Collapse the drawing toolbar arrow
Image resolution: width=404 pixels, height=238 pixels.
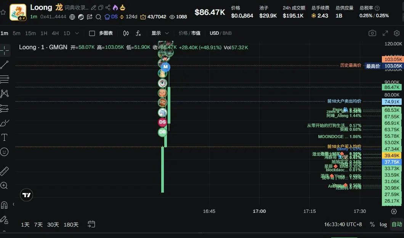[x=13, y=204]
